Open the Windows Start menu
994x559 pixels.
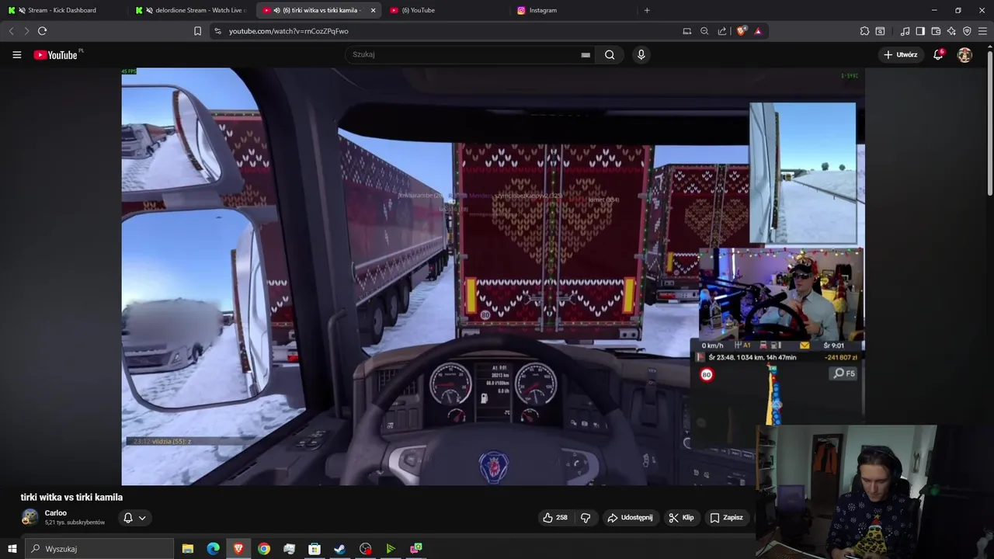coord(12,549)
